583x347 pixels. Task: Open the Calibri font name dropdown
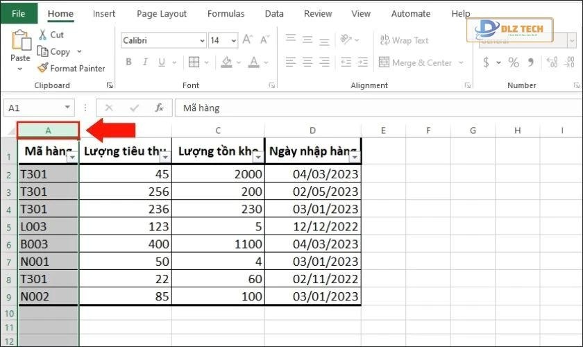(x=202, y=40)
